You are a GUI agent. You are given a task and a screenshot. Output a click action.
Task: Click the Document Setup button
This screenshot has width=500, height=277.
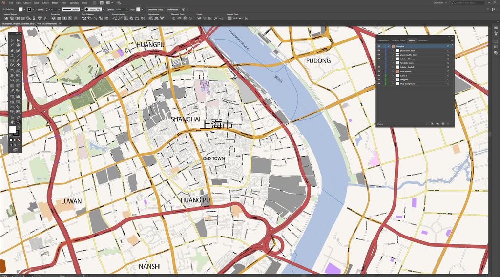coord(155,9)
